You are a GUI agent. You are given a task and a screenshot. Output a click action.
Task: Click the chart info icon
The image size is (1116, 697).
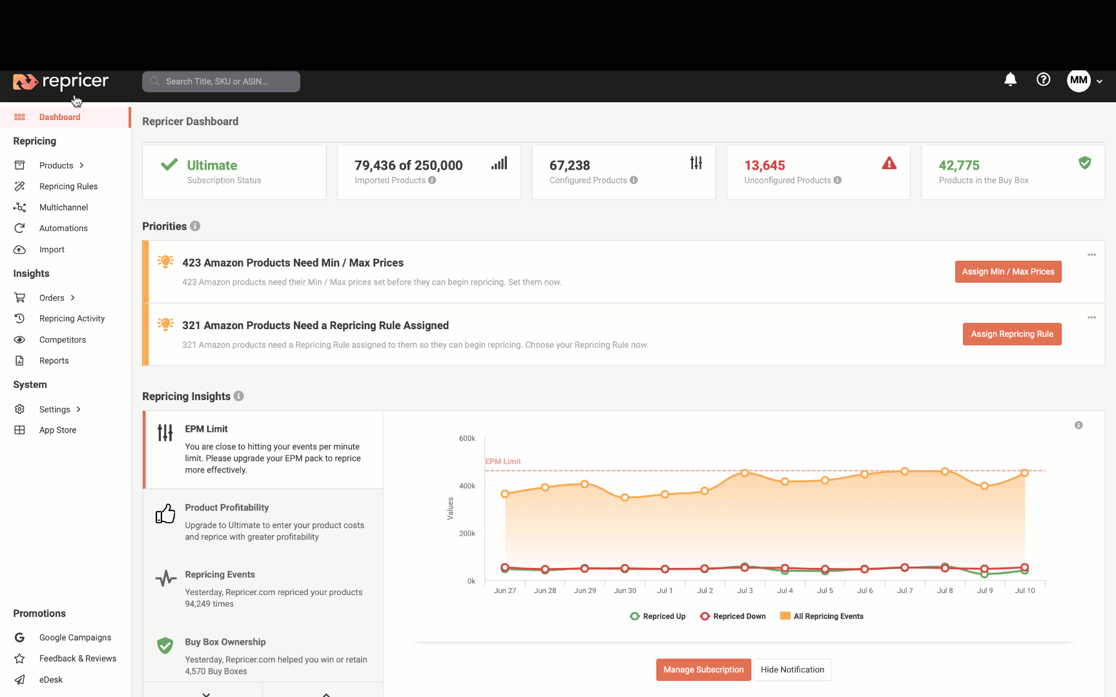pos(1079,425)
